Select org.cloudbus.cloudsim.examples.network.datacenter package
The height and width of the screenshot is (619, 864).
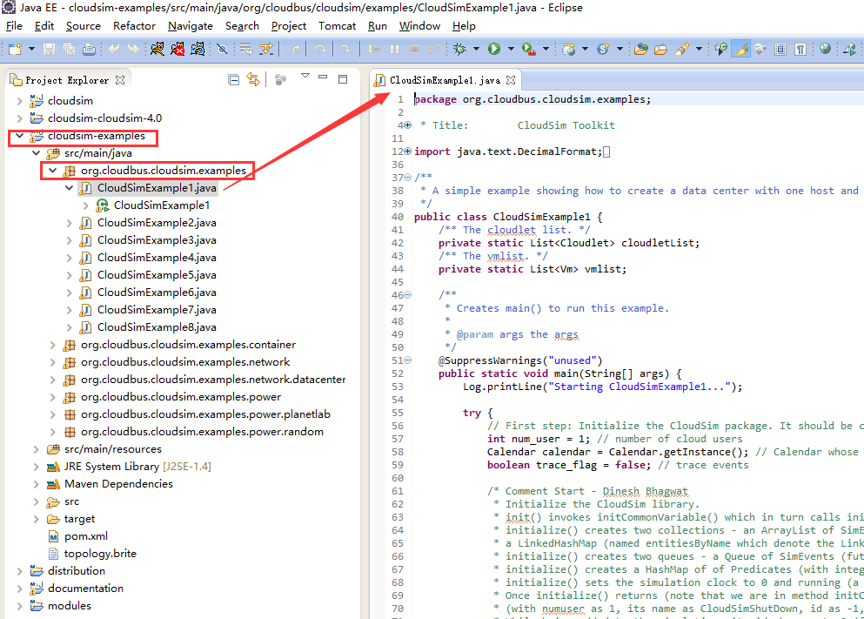coord(213,380)
